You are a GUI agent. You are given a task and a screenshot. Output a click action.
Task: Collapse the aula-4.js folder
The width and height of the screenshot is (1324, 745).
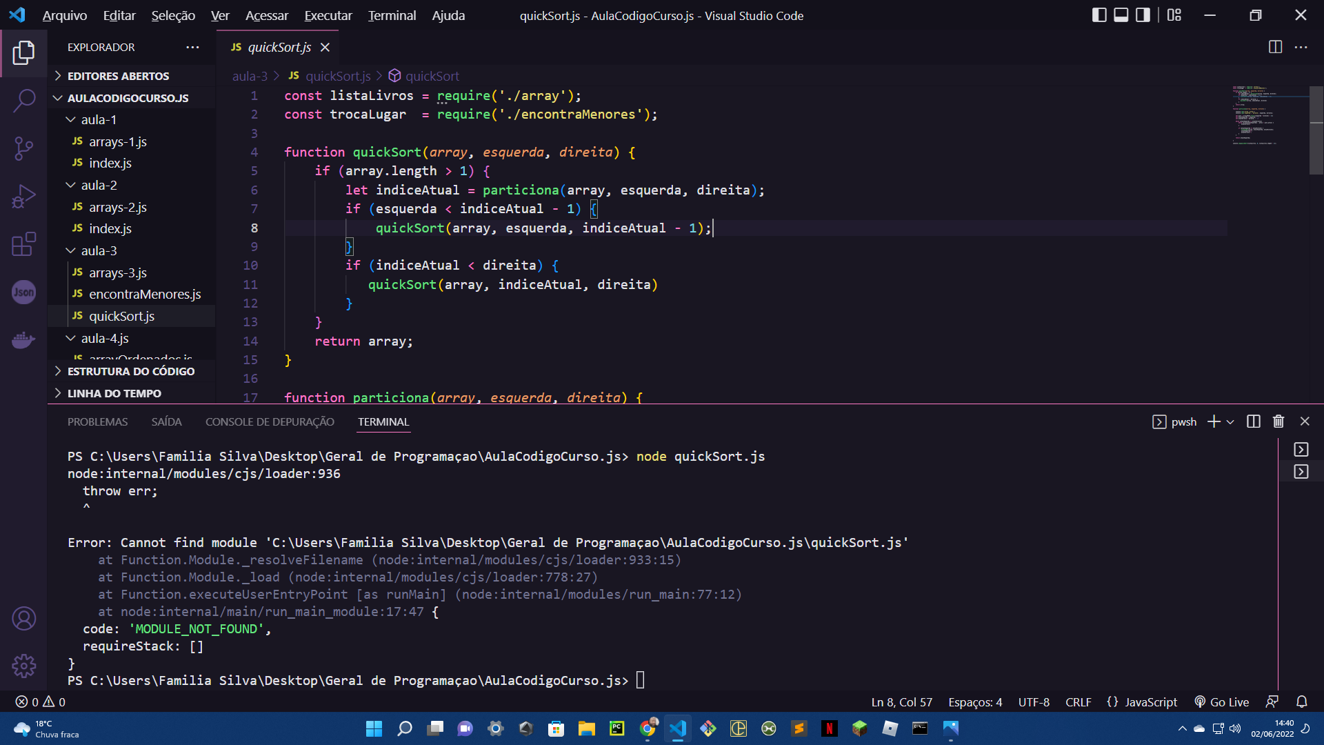click(131, 338)
